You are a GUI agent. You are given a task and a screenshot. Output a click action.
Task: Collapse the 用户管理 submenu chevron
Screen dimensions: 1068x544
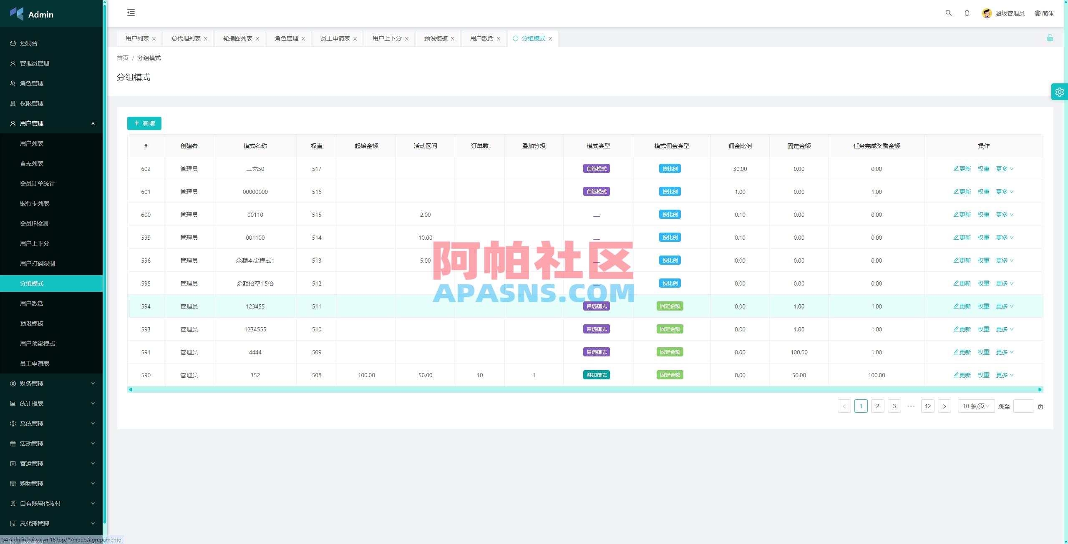click(93, 123)
